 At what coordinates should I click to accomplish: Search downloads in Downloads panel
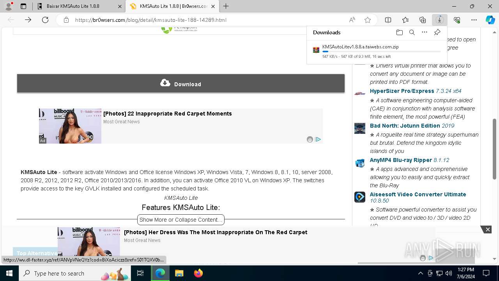click(412, 32)
